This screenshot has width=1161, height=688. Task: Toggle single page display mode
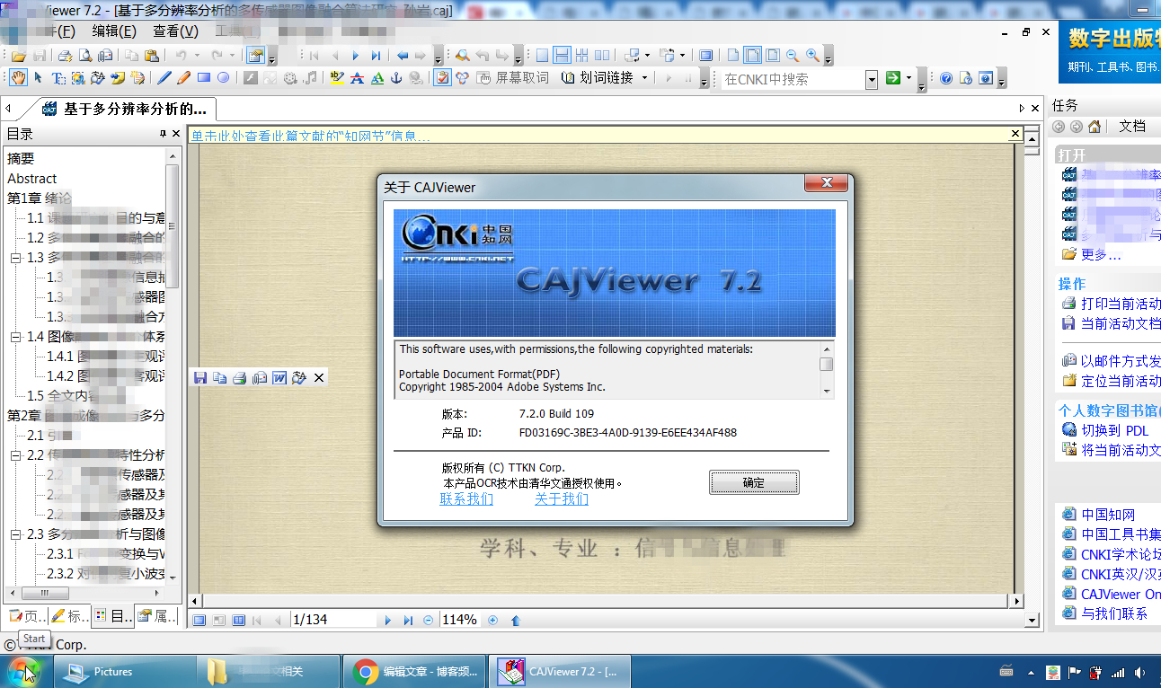(x=542, y=55)
